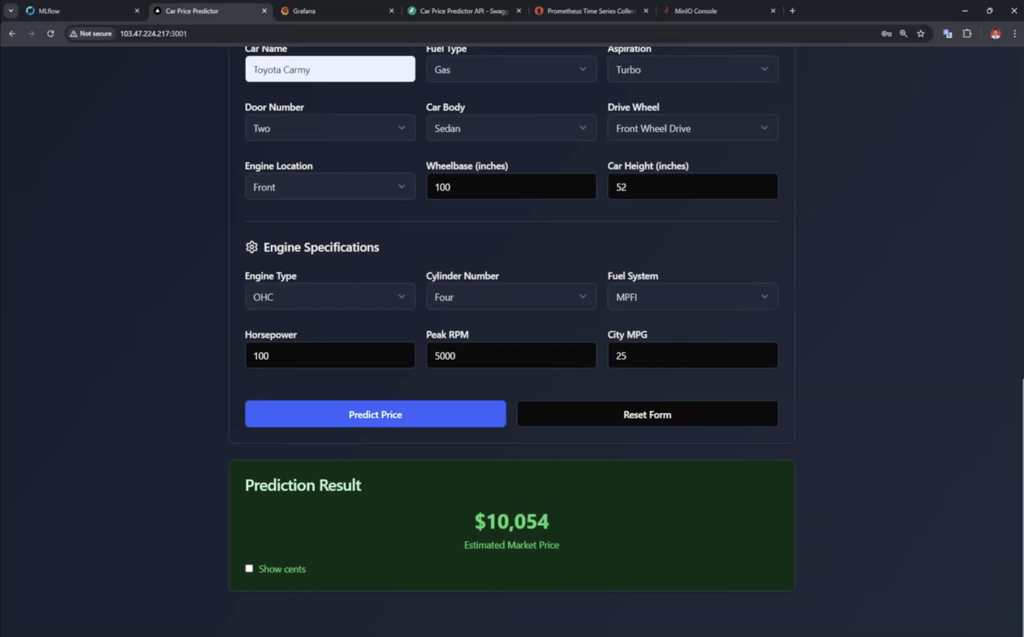Open the Aspiration dropdown showing Turbo
Screen dimensions: 1024x637
click(692, 69)
